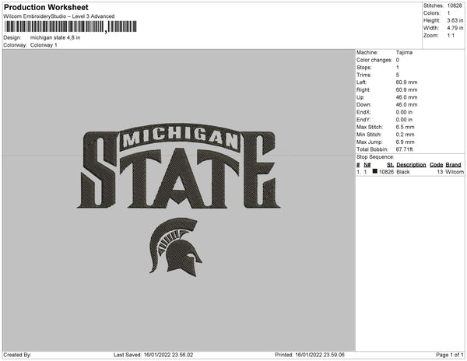Click the 'Stops:' label
The image size is (467, 361).
click(x=363, y=68)
